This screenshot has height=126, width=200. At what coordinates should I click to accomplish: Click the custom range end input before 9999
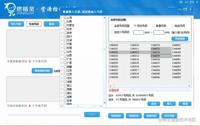pos(159,32)
